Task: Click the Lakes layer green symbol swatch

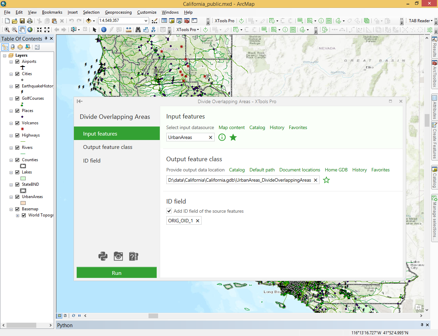Action: pyautogui.click(x=23, y=178)
